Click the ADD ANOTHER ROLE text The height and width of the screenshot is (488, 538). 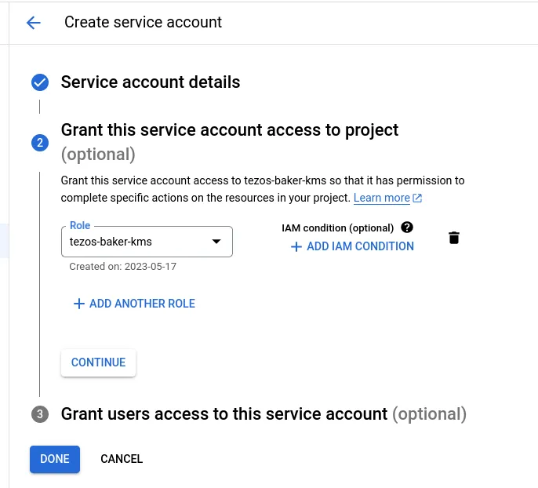142,304
